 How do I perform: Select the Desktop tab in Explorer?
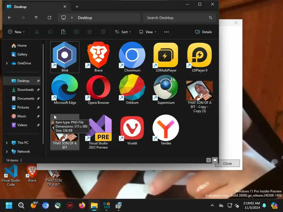pos(36,7)
